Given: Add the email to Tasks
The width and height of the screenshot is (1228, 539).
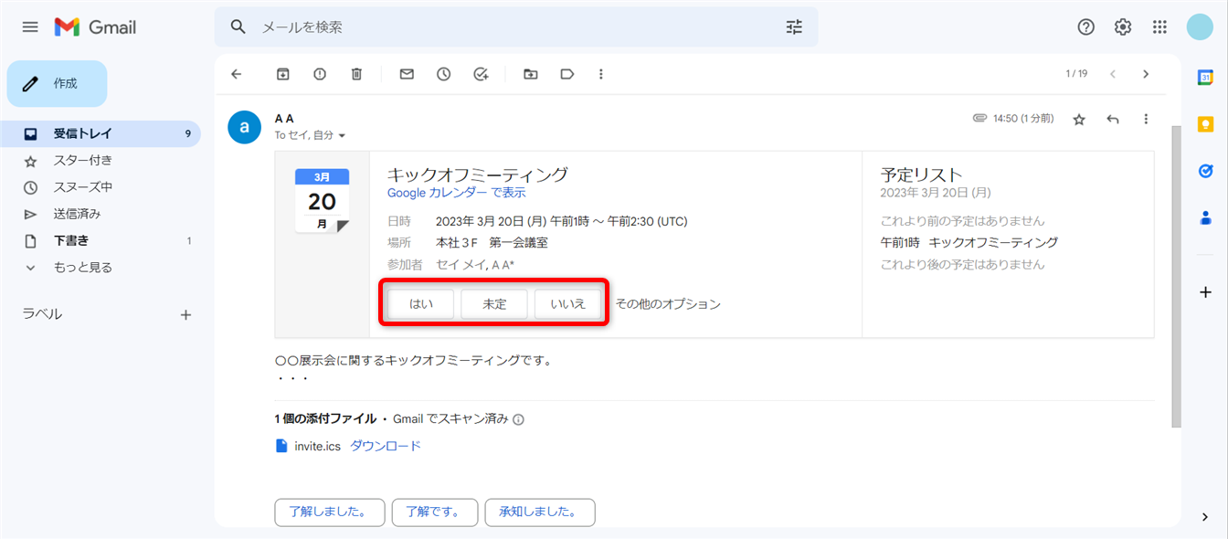Looking at the screenshot, I should 482,74.
